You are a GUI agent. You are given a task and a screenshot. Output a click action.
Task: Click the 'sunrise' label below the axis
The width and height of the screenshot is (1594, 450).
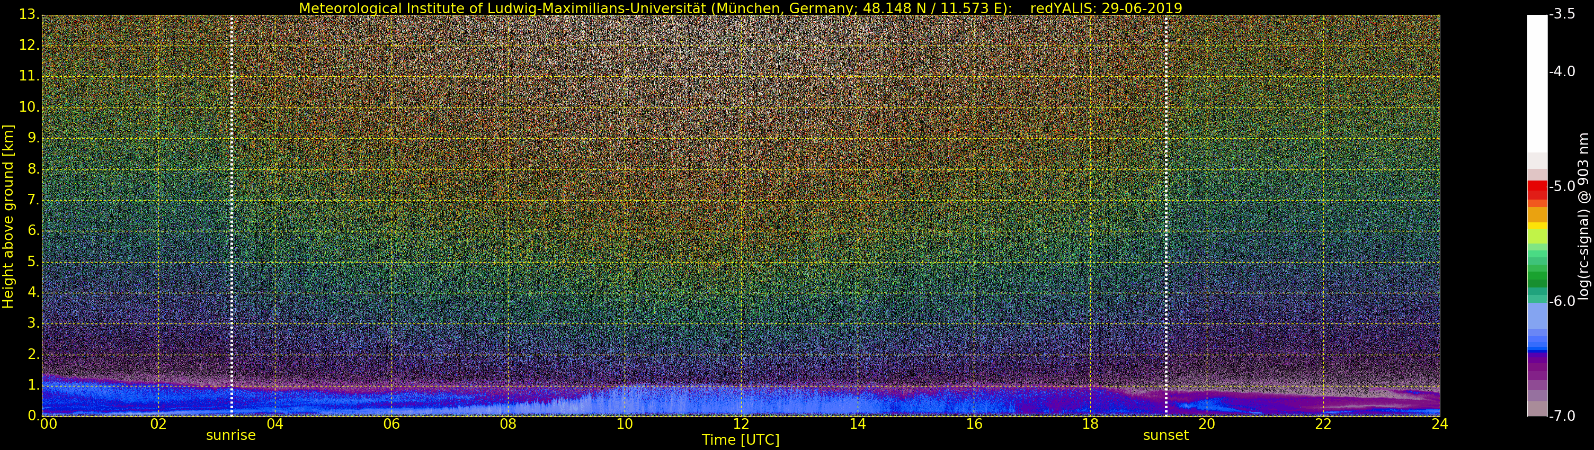pyautogui.click(x=231, y=435)
